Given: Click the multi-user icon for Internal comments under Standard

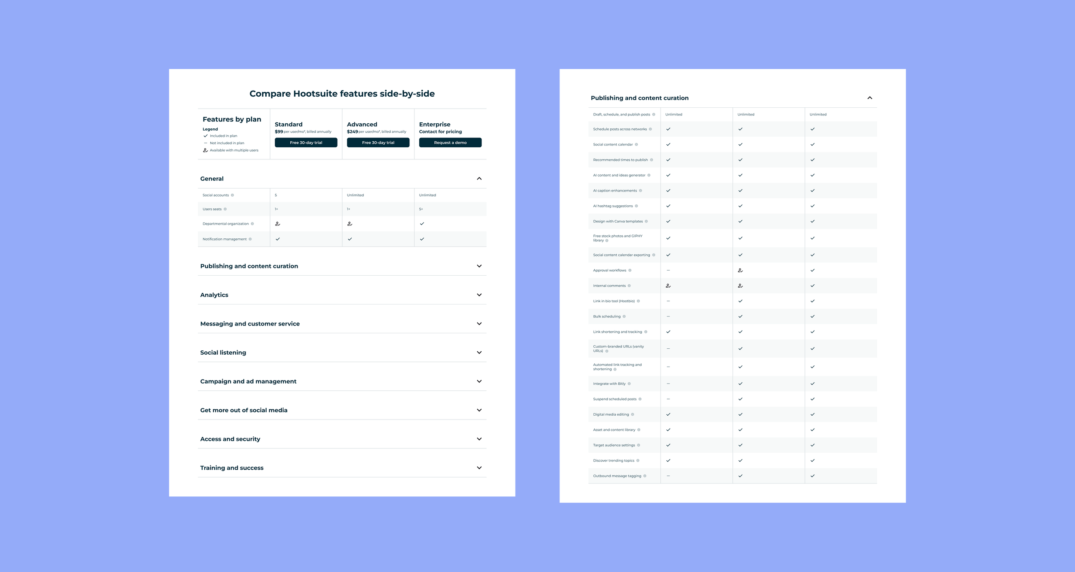Looking at the screenshot, I should click(x=668, y=285).
